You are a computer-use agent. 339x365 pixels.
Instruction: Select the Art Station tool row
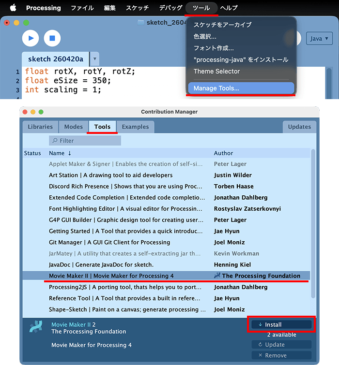(166, 175)
